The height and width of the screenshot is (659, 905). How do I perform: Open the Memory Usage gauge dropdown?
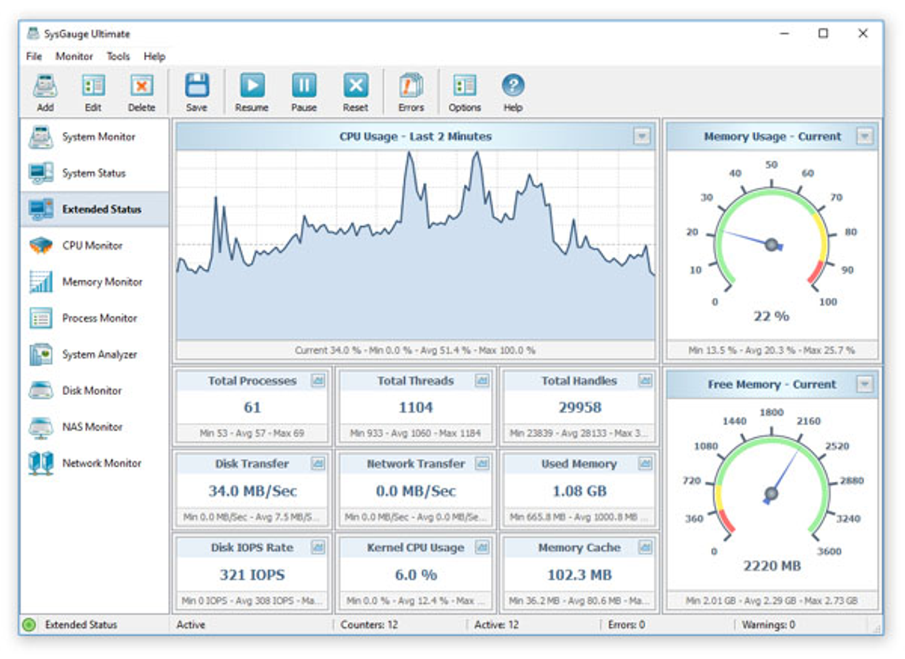(865, 136)
